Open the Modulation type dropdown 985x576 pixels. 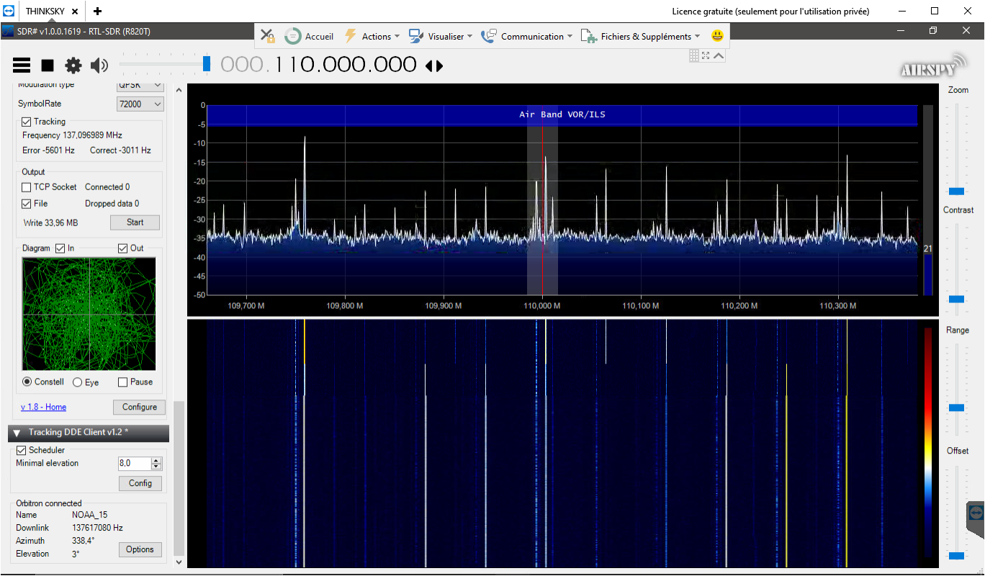140,85
